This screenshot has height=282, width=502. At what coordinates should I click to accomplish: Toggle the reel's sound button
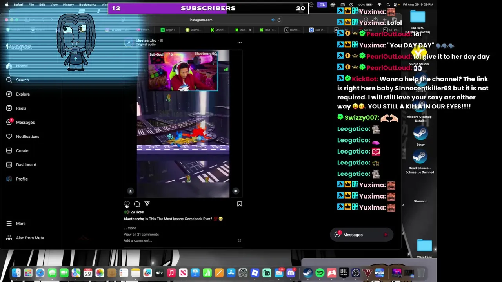click(x=236, y=191)
